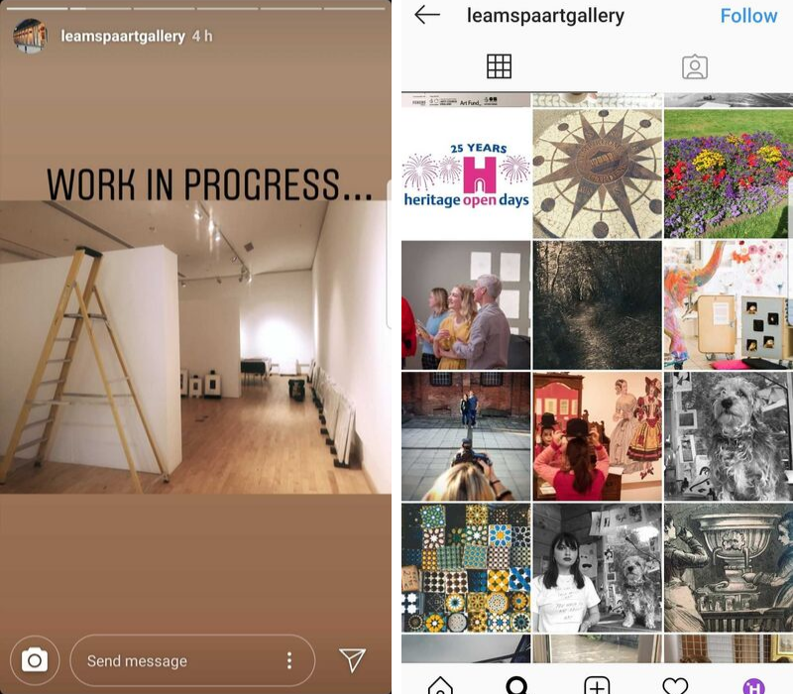Tap the new post plus icon
The height and width of the screenshot is (694, 793).
click(597, 686)
